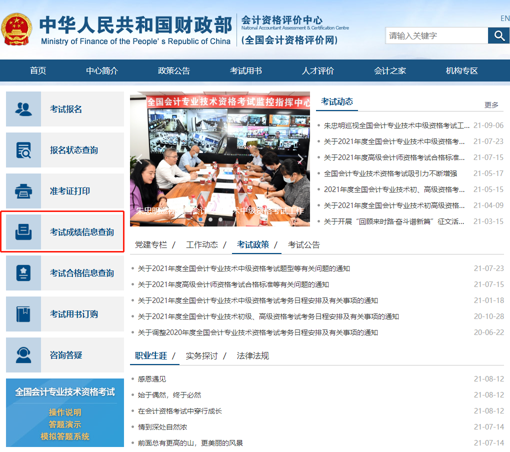Click the 考试报名 people icon

pos(23,109)
